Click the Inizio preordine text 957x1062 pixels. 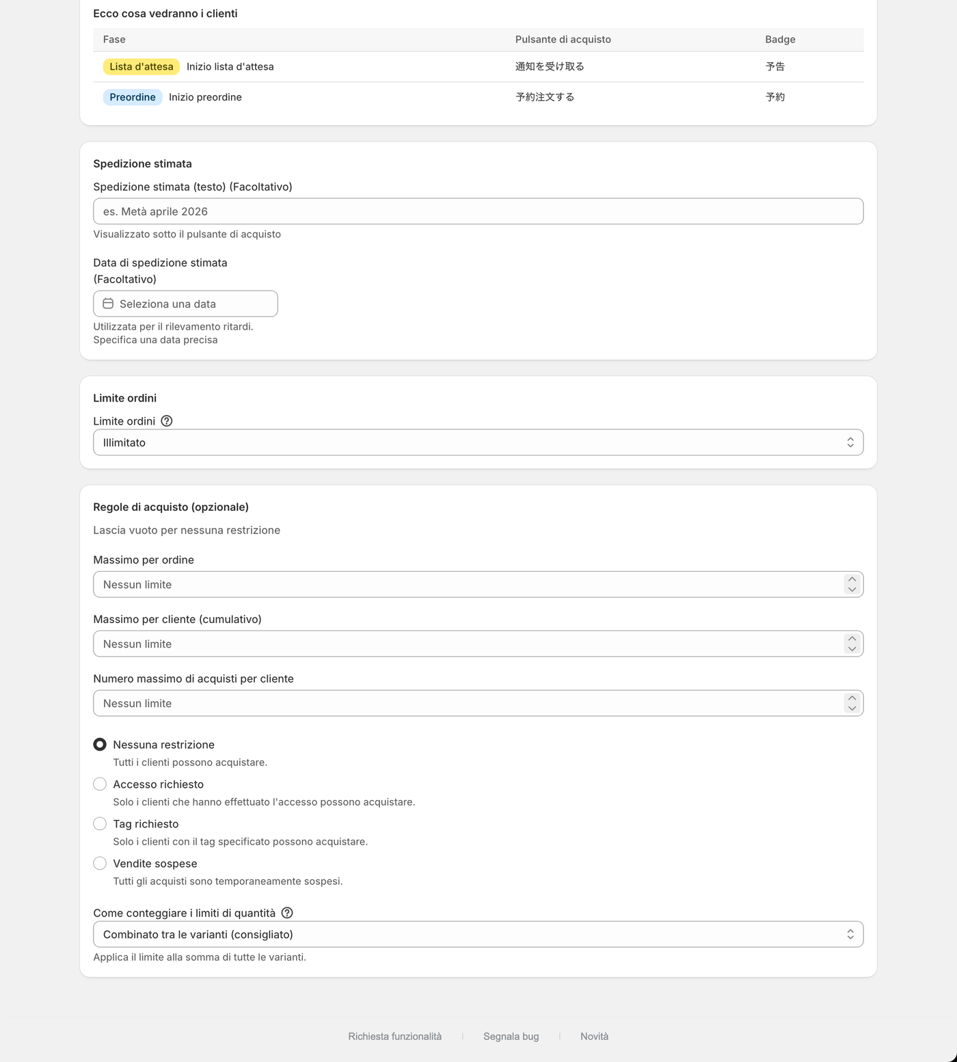[x=205, y=97]
